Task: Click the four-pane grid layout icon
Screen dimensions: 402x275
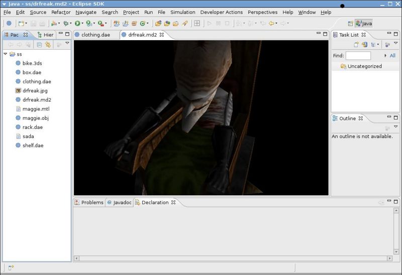Action: (197, 23)
